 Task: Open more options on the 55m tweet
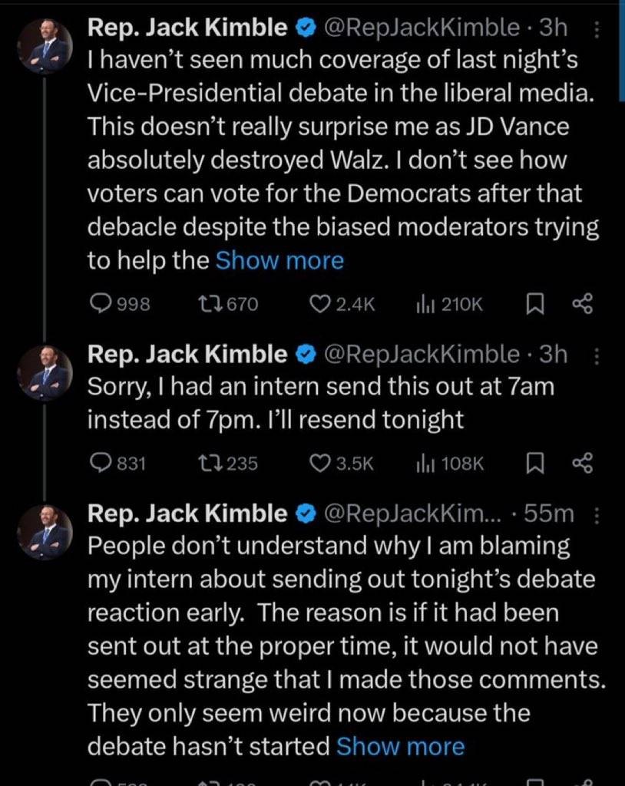click(597, 514)
